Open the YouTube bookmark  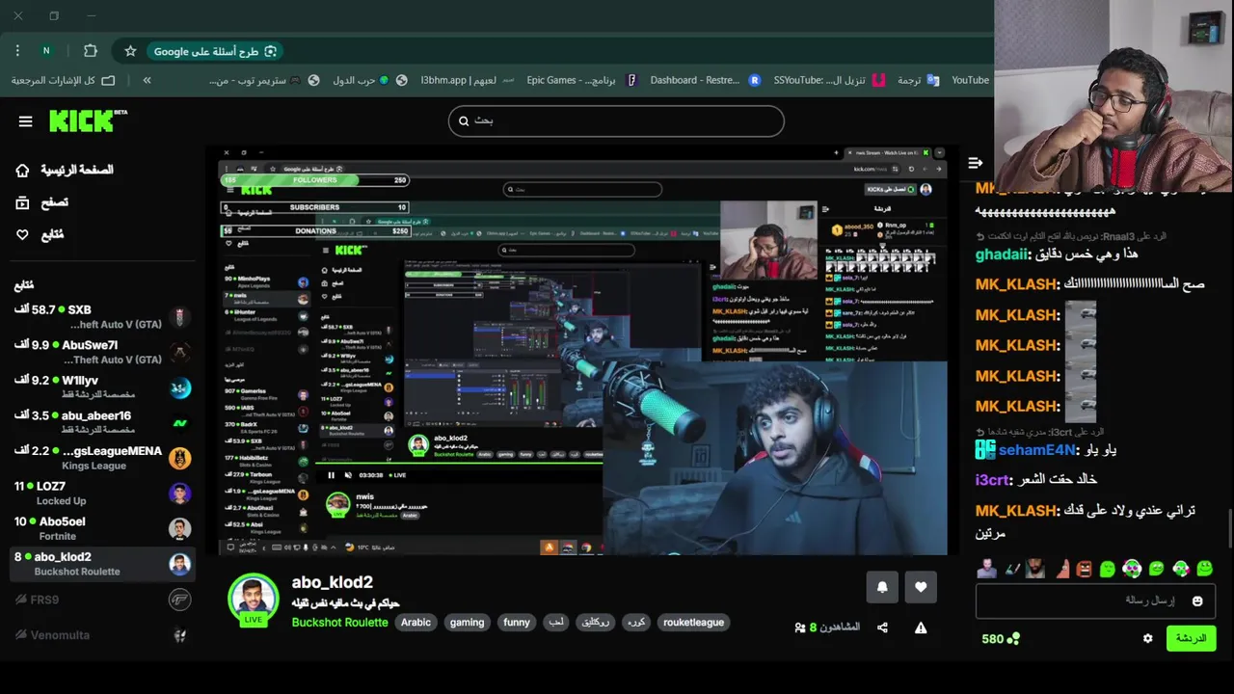[x=969, y=80]
